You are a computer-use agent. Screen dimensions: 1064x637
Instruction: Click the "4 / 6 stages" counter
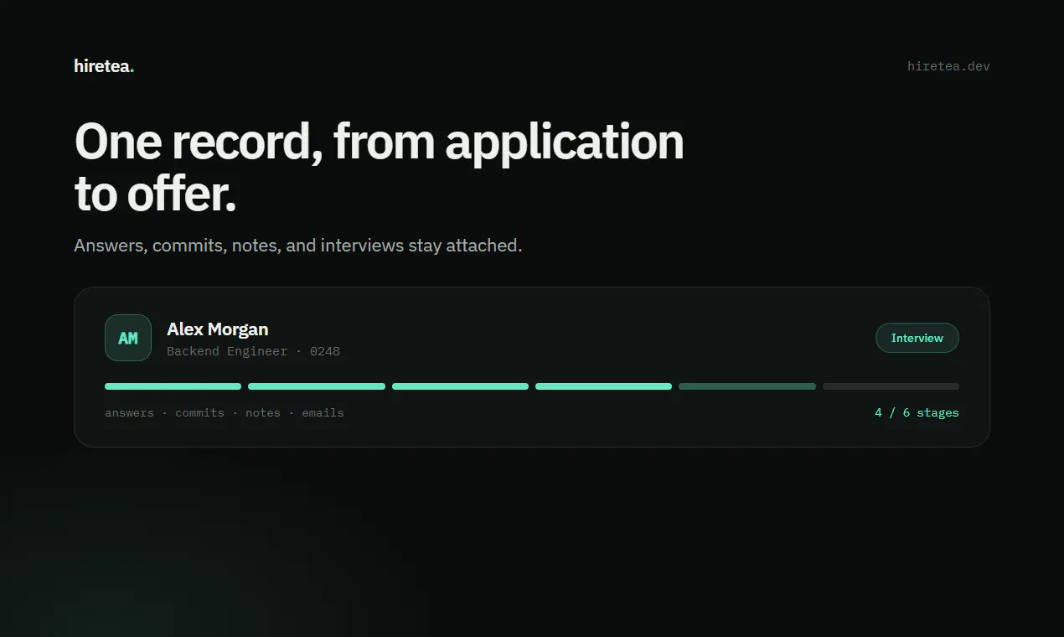[917, 412]
